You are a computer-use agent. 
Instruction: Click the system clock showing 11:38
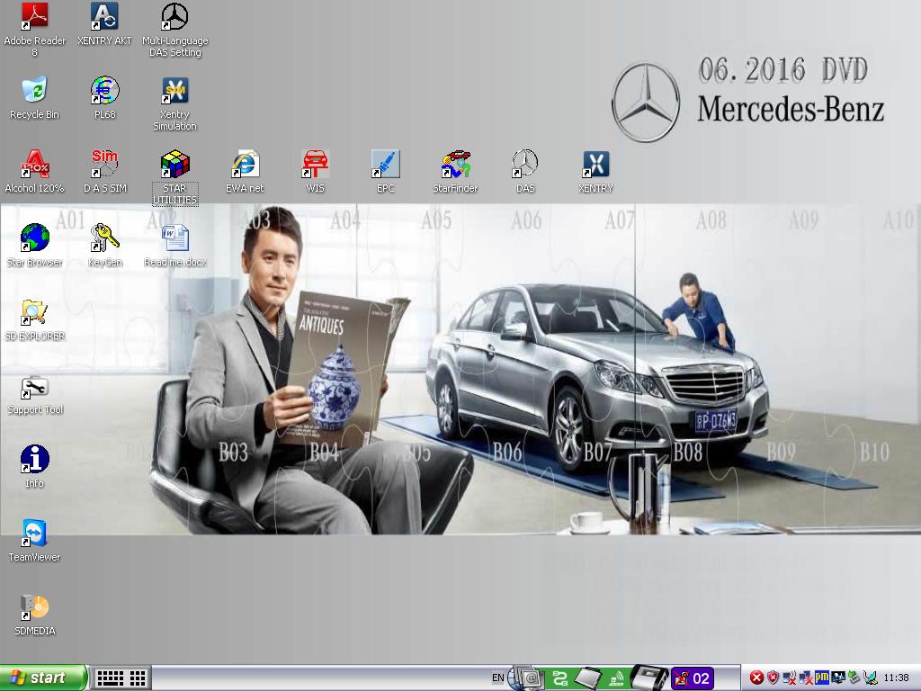pyautogui.click(x=897, y=678)
